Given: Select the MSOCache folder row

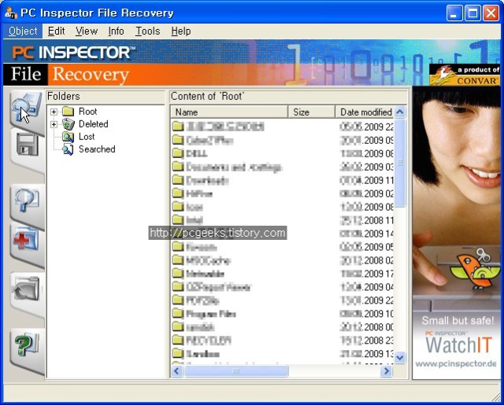Looking at the screenshot, I should click(282, 260).
